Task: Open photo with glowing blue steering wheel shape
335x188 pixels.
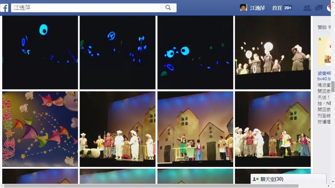Action: click(x=117, y=52)
